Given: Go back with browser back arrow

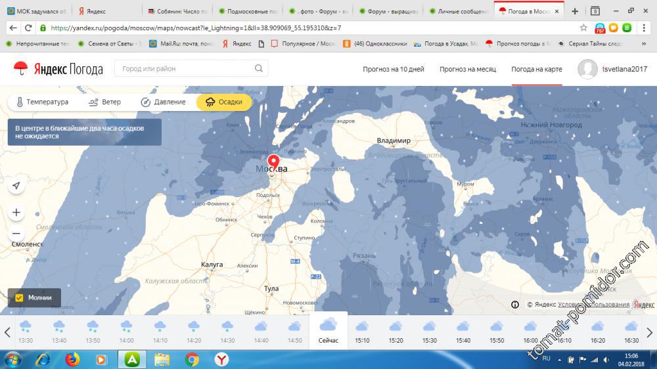Looking at the screenshot, I should 13,28.
